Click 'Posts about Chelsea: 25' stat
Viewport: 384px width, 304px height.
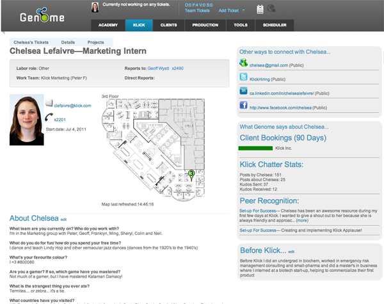click(262, 180)
